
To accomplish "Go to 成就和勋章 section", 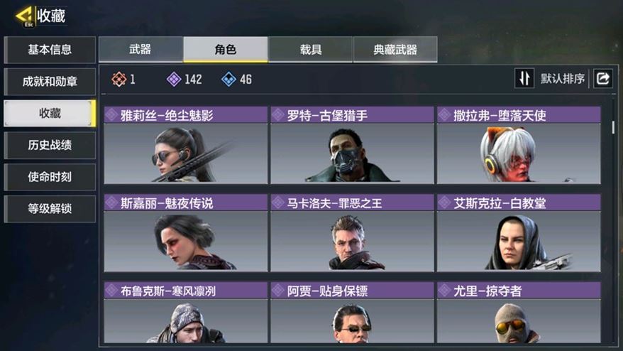I will click(x=50, y=82).
